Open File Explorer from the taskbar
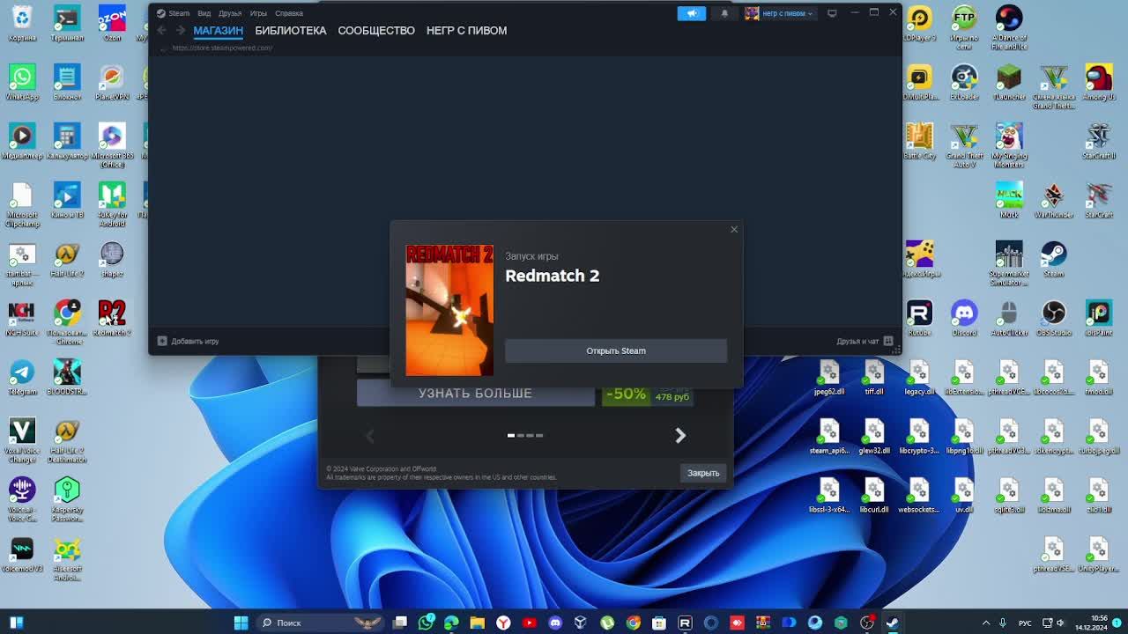Viewport: 1128px width, 634px height. click(477, 623)
